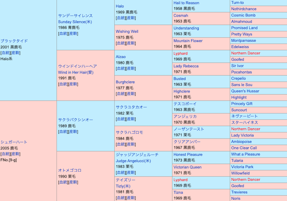Click the オトメゴコロ horse name

click(x=70, y=170)
